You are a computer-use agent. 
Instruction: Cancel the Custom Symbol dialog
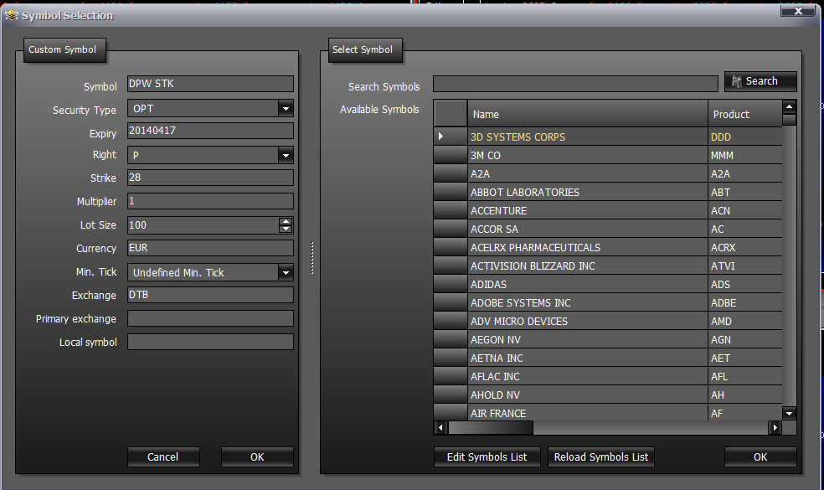point(163,456)
